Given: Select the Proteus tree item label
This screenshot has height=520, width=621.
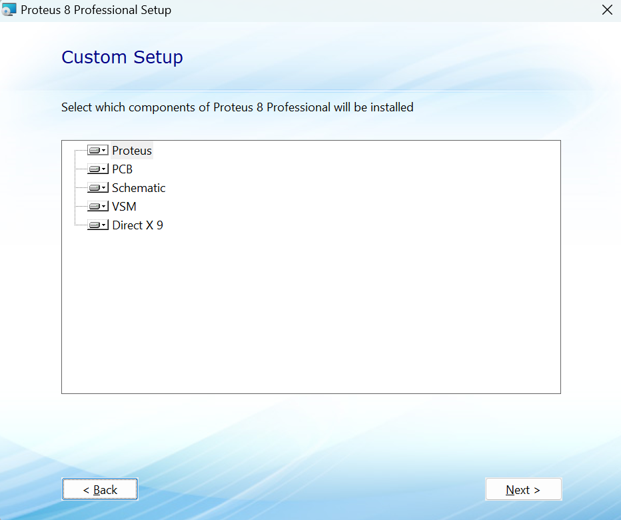Looking at the screenshot, I should [x=132, y=151].
